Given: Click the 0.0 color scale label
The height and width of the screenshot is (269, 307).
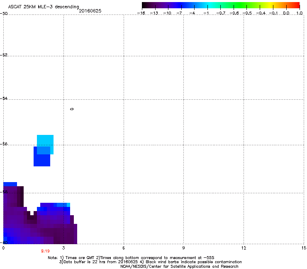Looking at the screenshot, I should (x=286, y=13).
